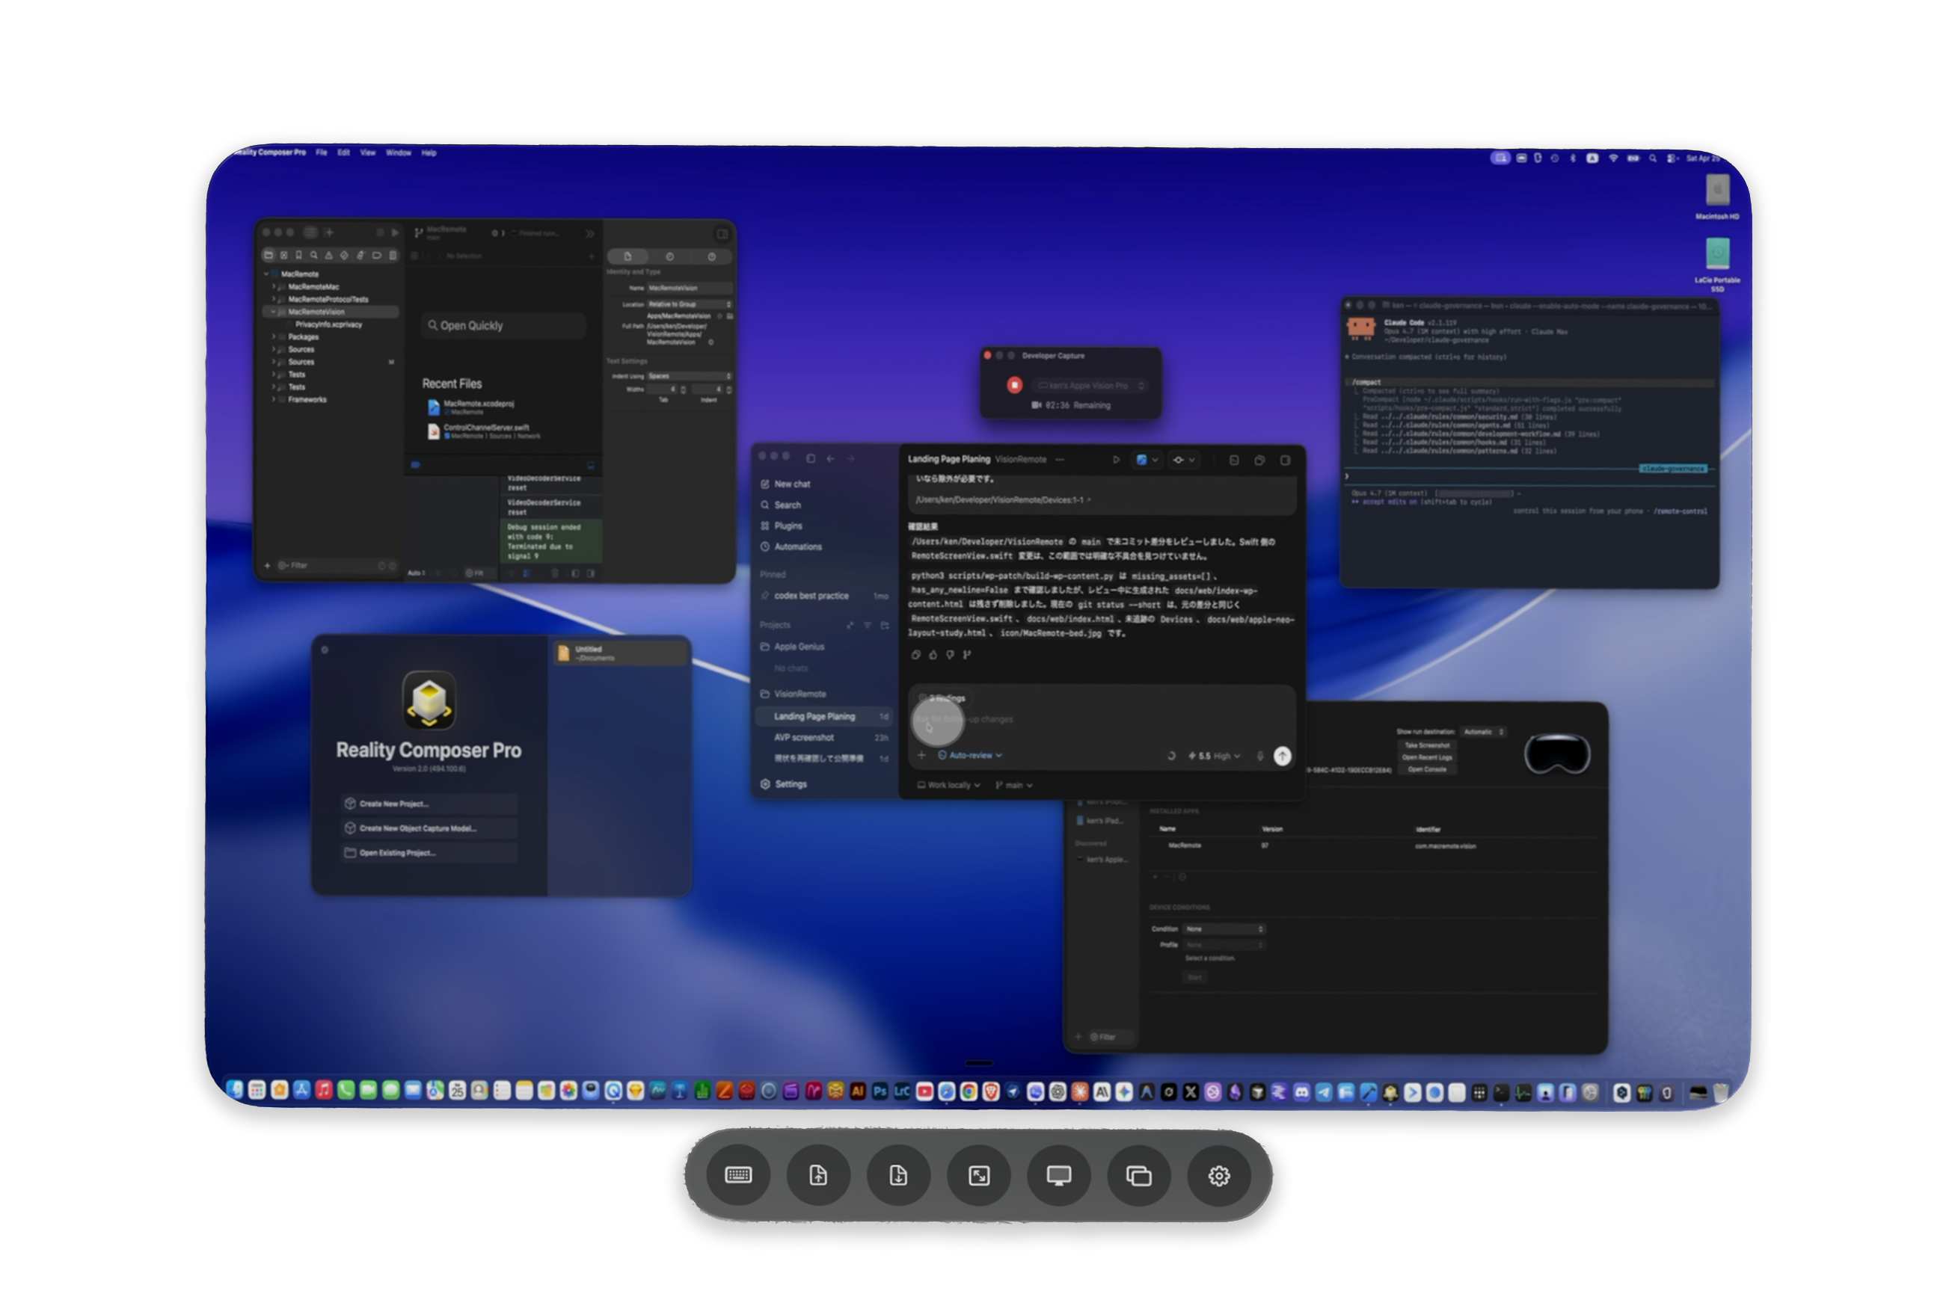This screenshot has height=1303, width=1955.
Task: Open MacRemote.xcodeproj from Recent Files
Action: click(x=478, y=407)
